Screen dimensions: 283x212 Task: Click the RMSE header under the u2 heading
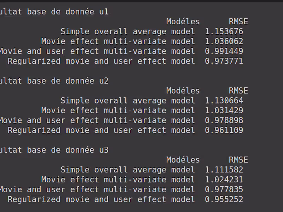[238, 91]
